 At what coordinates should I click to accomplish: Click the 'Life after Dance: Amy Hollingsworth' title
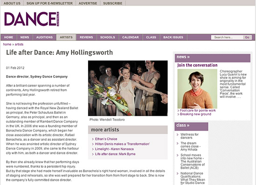coord(59,53)
